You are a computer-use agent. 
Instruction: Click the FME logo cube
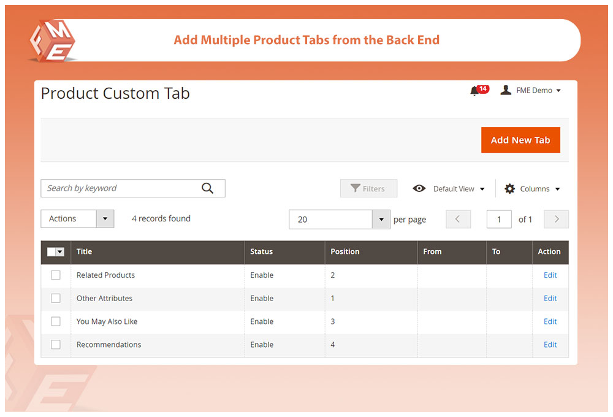pyautogui.click(x=52, y=41)
